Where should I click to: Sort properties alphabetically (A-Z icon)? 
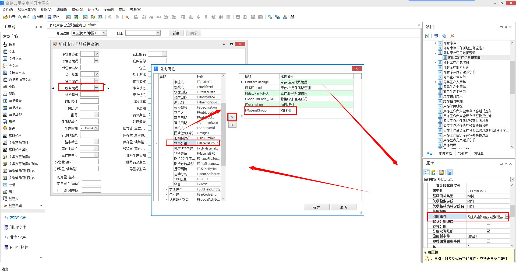tap(433, 172)
